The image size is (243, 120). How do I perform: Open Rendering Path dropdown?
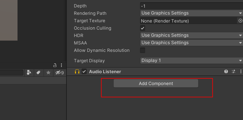click(192, 13)
